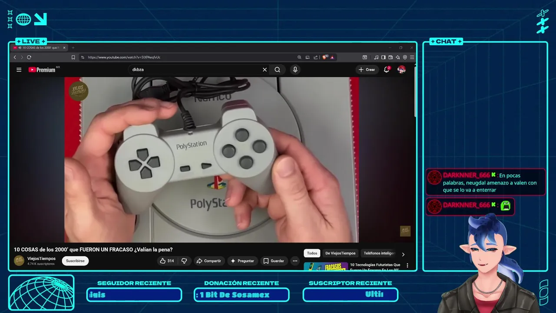The width and height of the screenshot is (556, 313).
Task: Open the VPN shield icon
Action: [405, 57]
